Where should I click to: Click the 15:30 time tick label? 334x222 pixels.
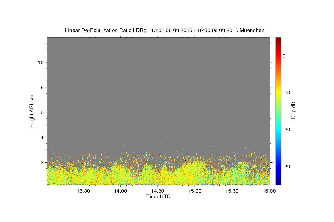click(232, 191)
